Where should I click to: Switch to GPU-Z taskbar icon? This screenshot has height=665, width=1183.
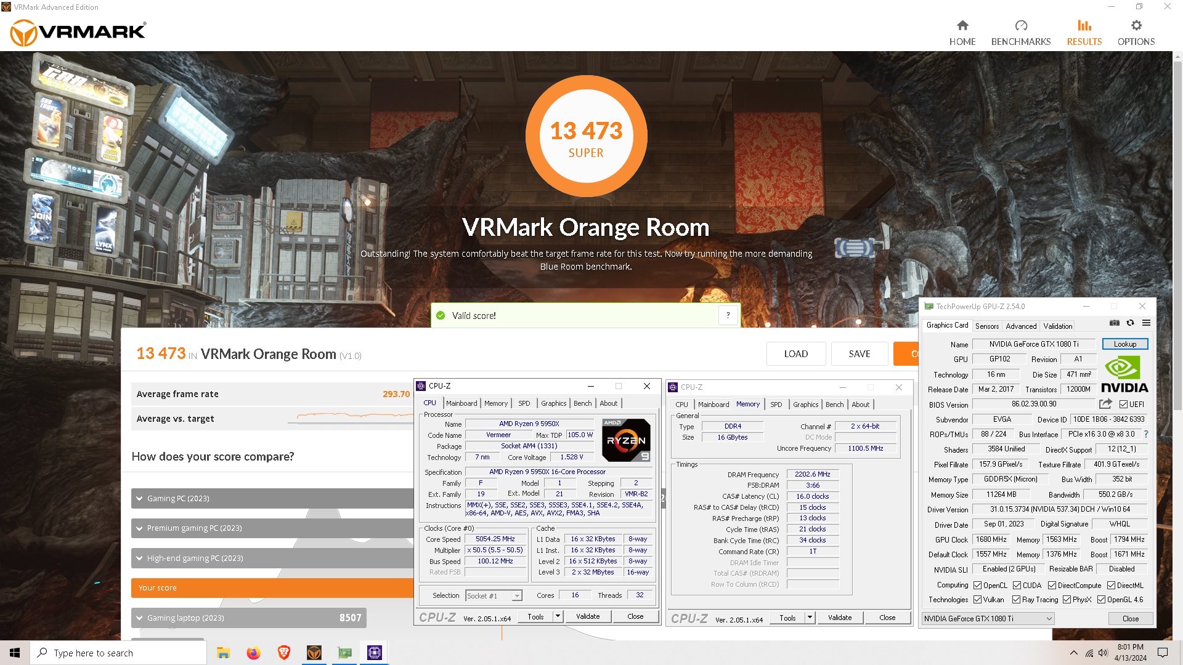pos(344,653)
